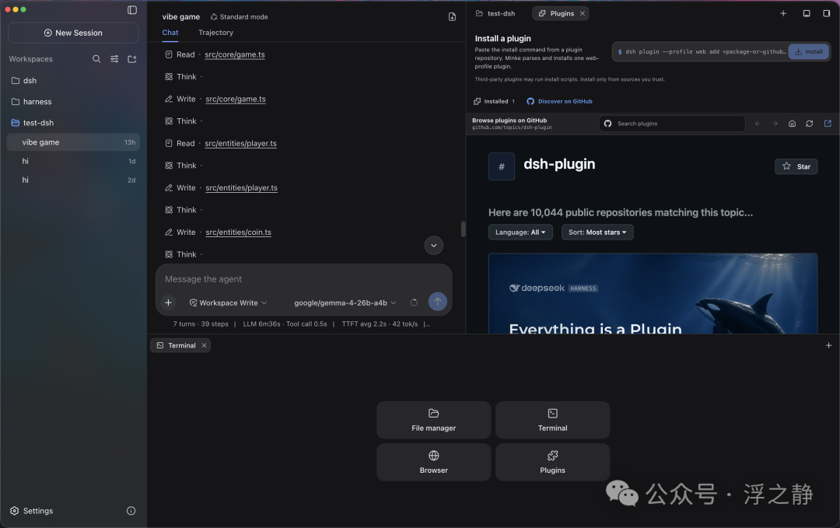Click the New Session button

(x=73, y=33)
